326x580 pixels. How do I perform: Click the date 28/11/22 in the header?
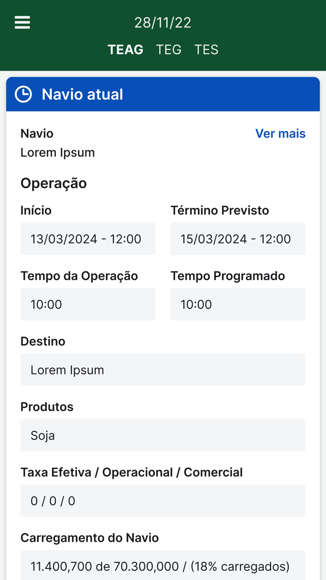coord(163,21)
